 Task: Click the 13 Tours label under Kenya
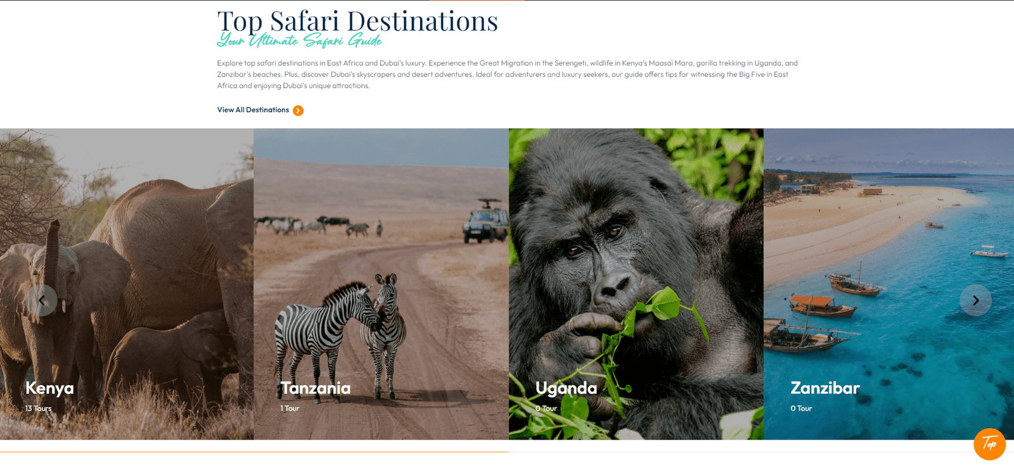(x=39, y=409)
